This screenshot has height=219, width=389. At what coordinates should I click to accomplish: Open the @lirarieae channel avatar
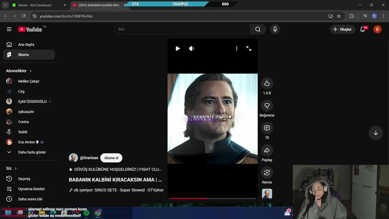(x=73, y=158)
